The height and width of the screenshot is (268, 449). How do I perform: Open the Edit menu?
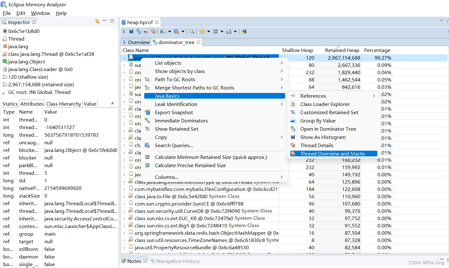pyautogui.click(x=21, y=13)
